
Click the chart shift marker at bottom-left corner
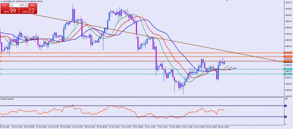pyautogui.click(x=1, y=125)
